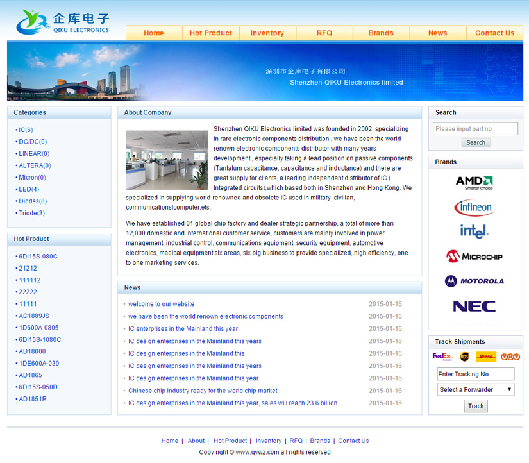Focus the Enter Tracking No field
This screenshot has height=463, width=529.
(475, 374)
